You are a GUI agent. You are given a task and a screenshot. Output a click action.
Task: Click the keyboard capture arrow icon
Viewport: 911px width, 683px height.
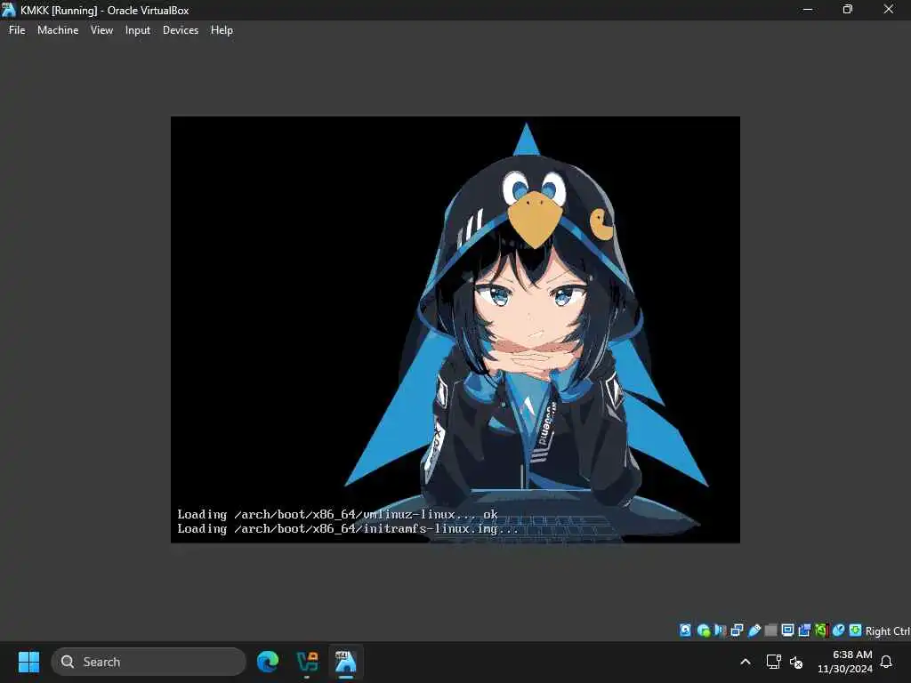(855, 631)
